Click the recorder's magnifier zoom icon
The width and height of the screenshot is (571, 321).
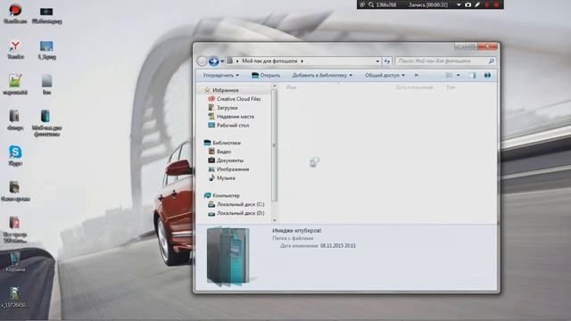coord(371,4)
